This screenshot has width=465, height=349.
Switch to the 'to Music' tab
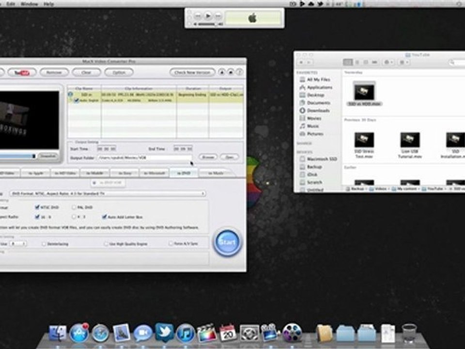pos(216,173)
